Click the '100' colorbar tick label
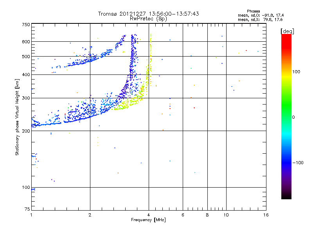This screenshot has height=234, width=313. click(x=296, y=72)
